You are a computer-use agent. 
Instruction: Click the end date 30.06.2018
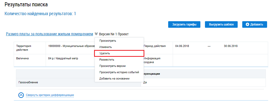231,46
